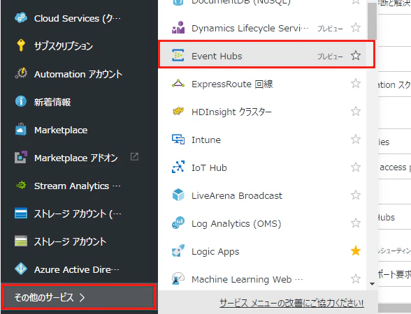411x314 pixels.
Task: Click the blue ストレージ アカウント icon
Action: (21, 214)
